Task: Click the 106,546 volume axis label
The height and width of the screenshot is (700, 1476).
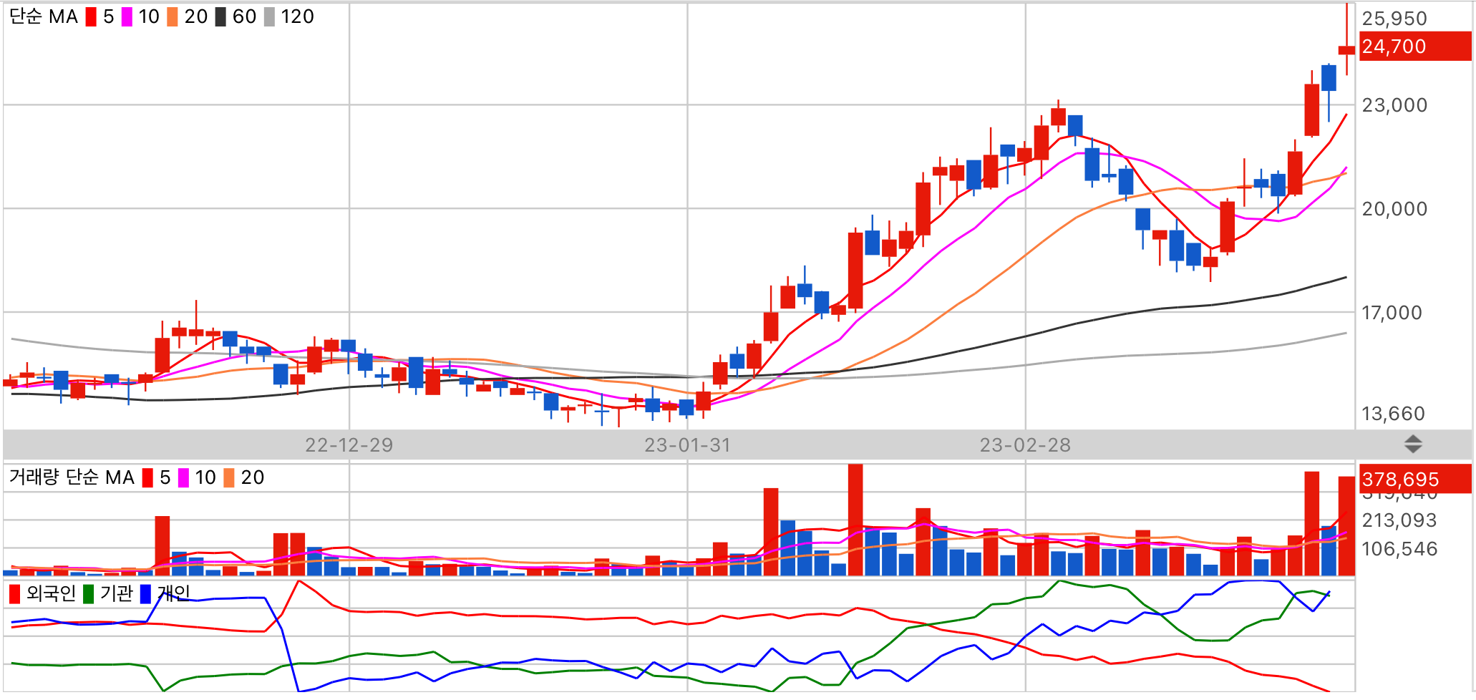Action: 1399,549
